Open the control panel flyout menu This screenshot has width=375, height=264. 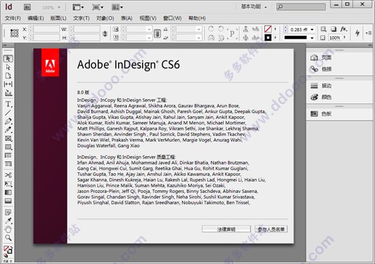pyautogui.click(x=369, y=33)
